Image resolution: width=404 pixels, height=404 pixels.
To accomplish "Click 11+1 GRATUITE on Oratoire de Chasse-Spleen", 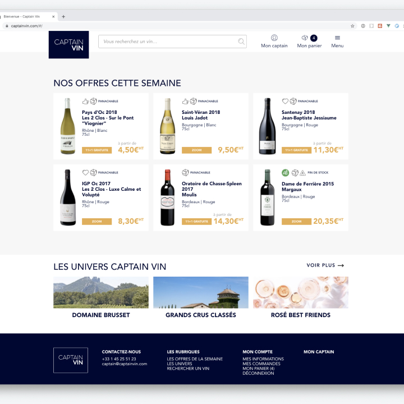I will [x=196, y=222].
